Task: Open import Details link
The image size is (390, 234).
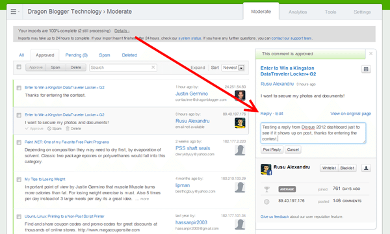Action: [x=122, y=31]
